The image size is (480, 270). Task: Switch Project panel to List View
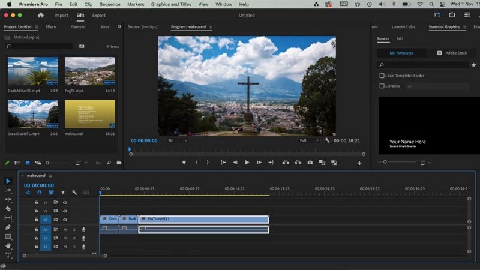point(17,163)
